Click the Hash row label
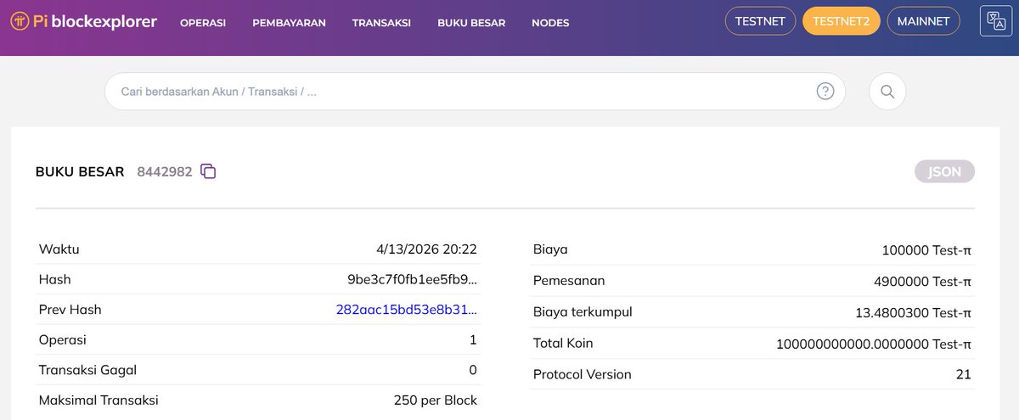 (x=55, y=279)
